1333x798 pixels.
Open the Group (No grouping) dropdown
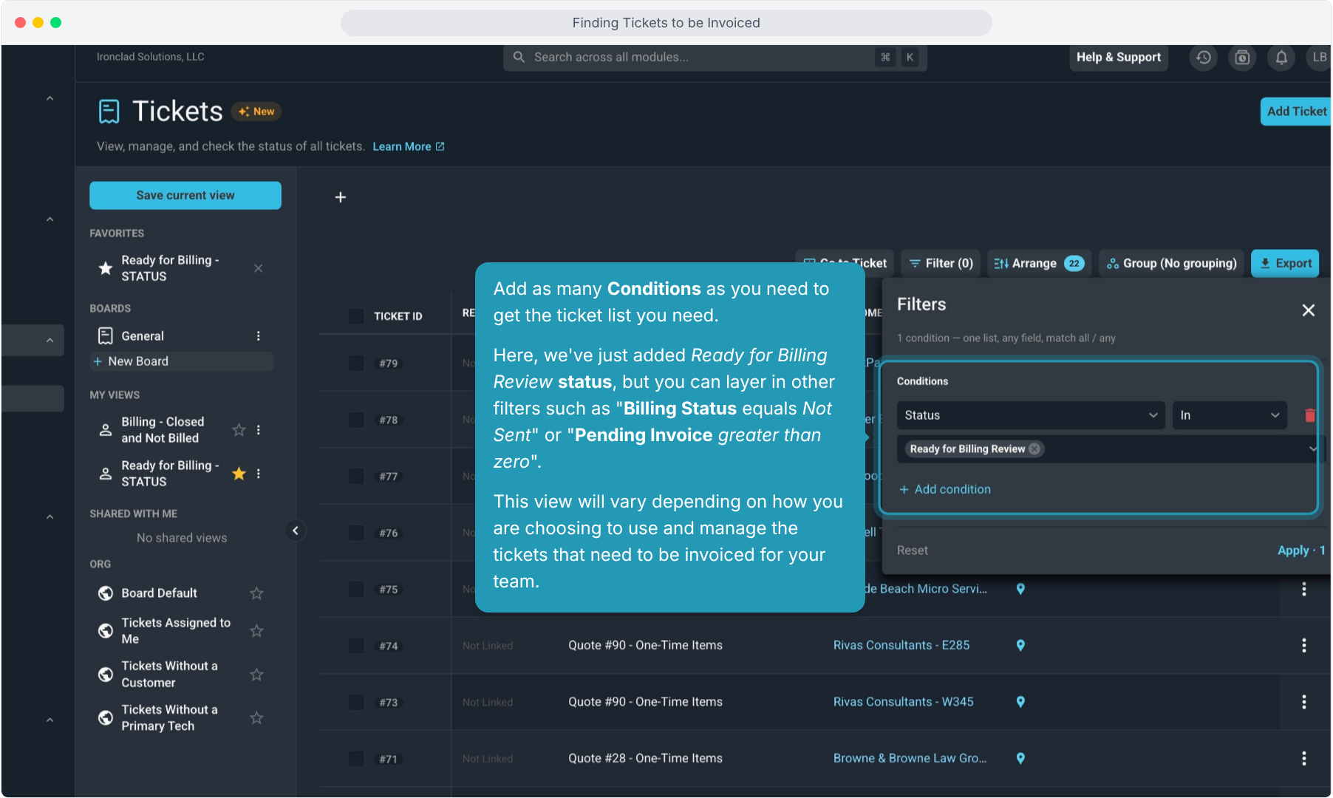1171,264
